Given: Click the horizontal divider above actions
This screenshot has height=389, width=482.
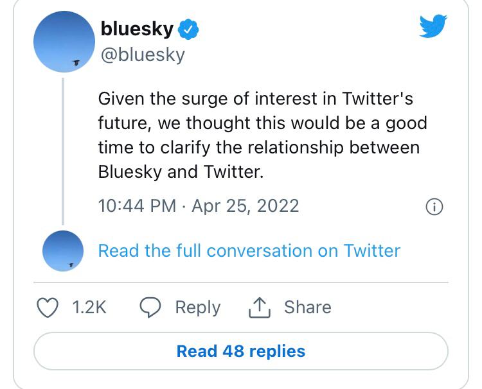Looking at the screenshot, I should click(x=240, y=282).
